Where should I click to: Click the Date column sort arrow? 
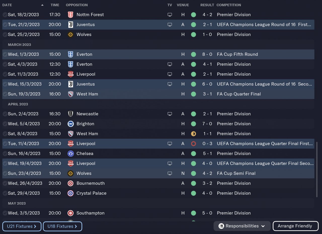(x=42, y=5)
